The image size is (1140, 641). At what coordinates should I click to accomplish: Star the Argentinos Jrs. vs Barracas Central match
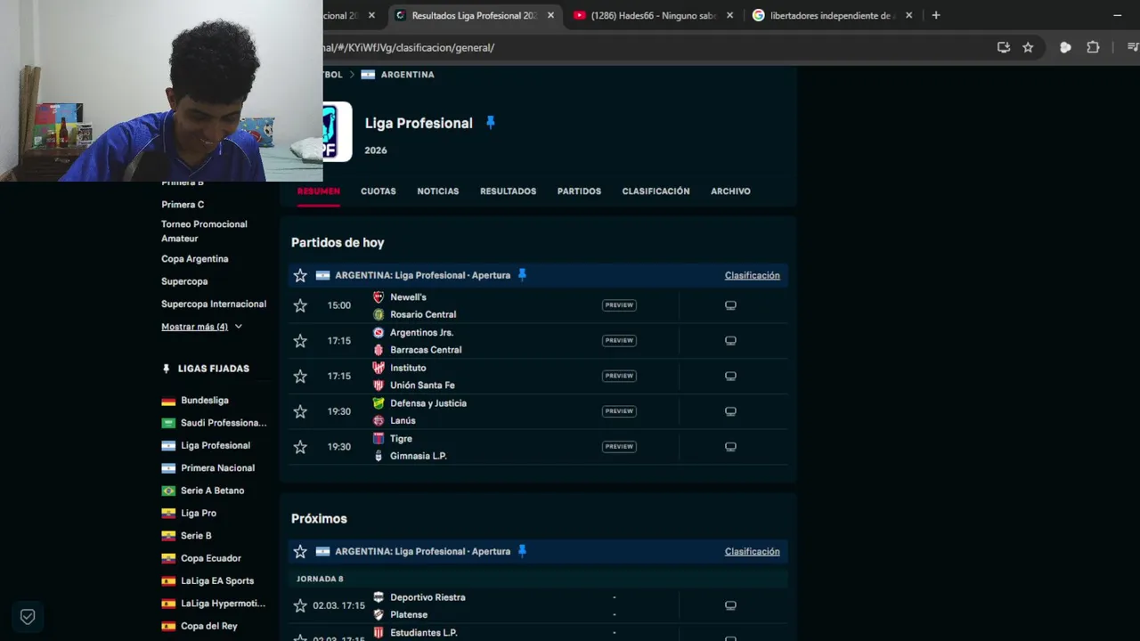click(300, 341)
